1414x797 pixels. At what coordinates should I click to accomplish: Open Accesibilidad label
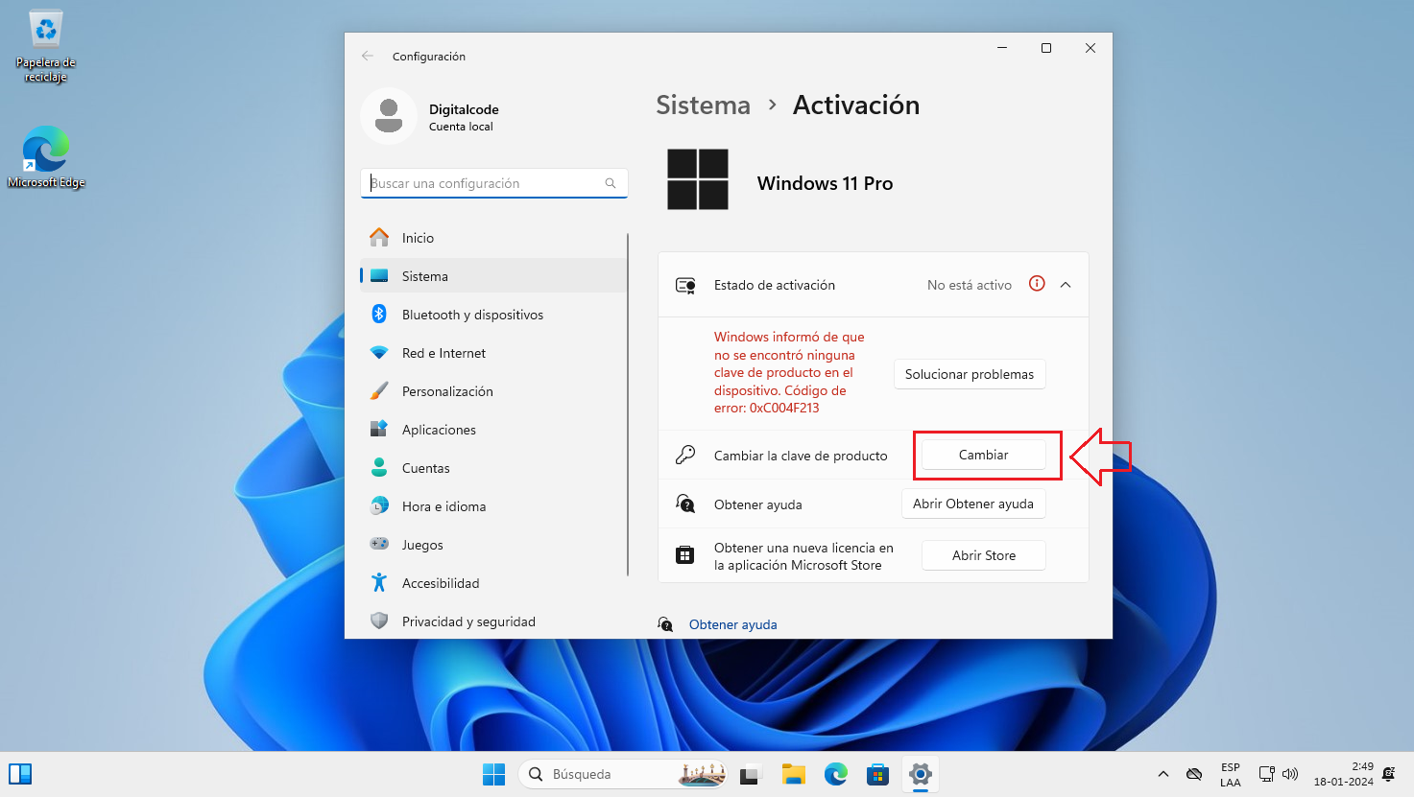[x=441, y=583]
